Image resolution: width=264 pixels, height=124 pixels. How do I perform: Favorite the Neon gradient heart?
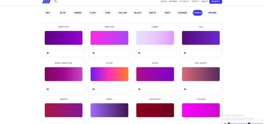(139, 89)
